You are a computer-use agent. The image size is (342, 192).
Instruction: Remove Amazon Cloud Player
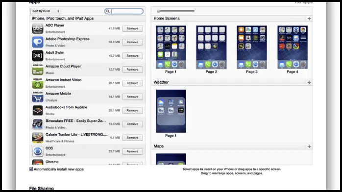point(132,69)
